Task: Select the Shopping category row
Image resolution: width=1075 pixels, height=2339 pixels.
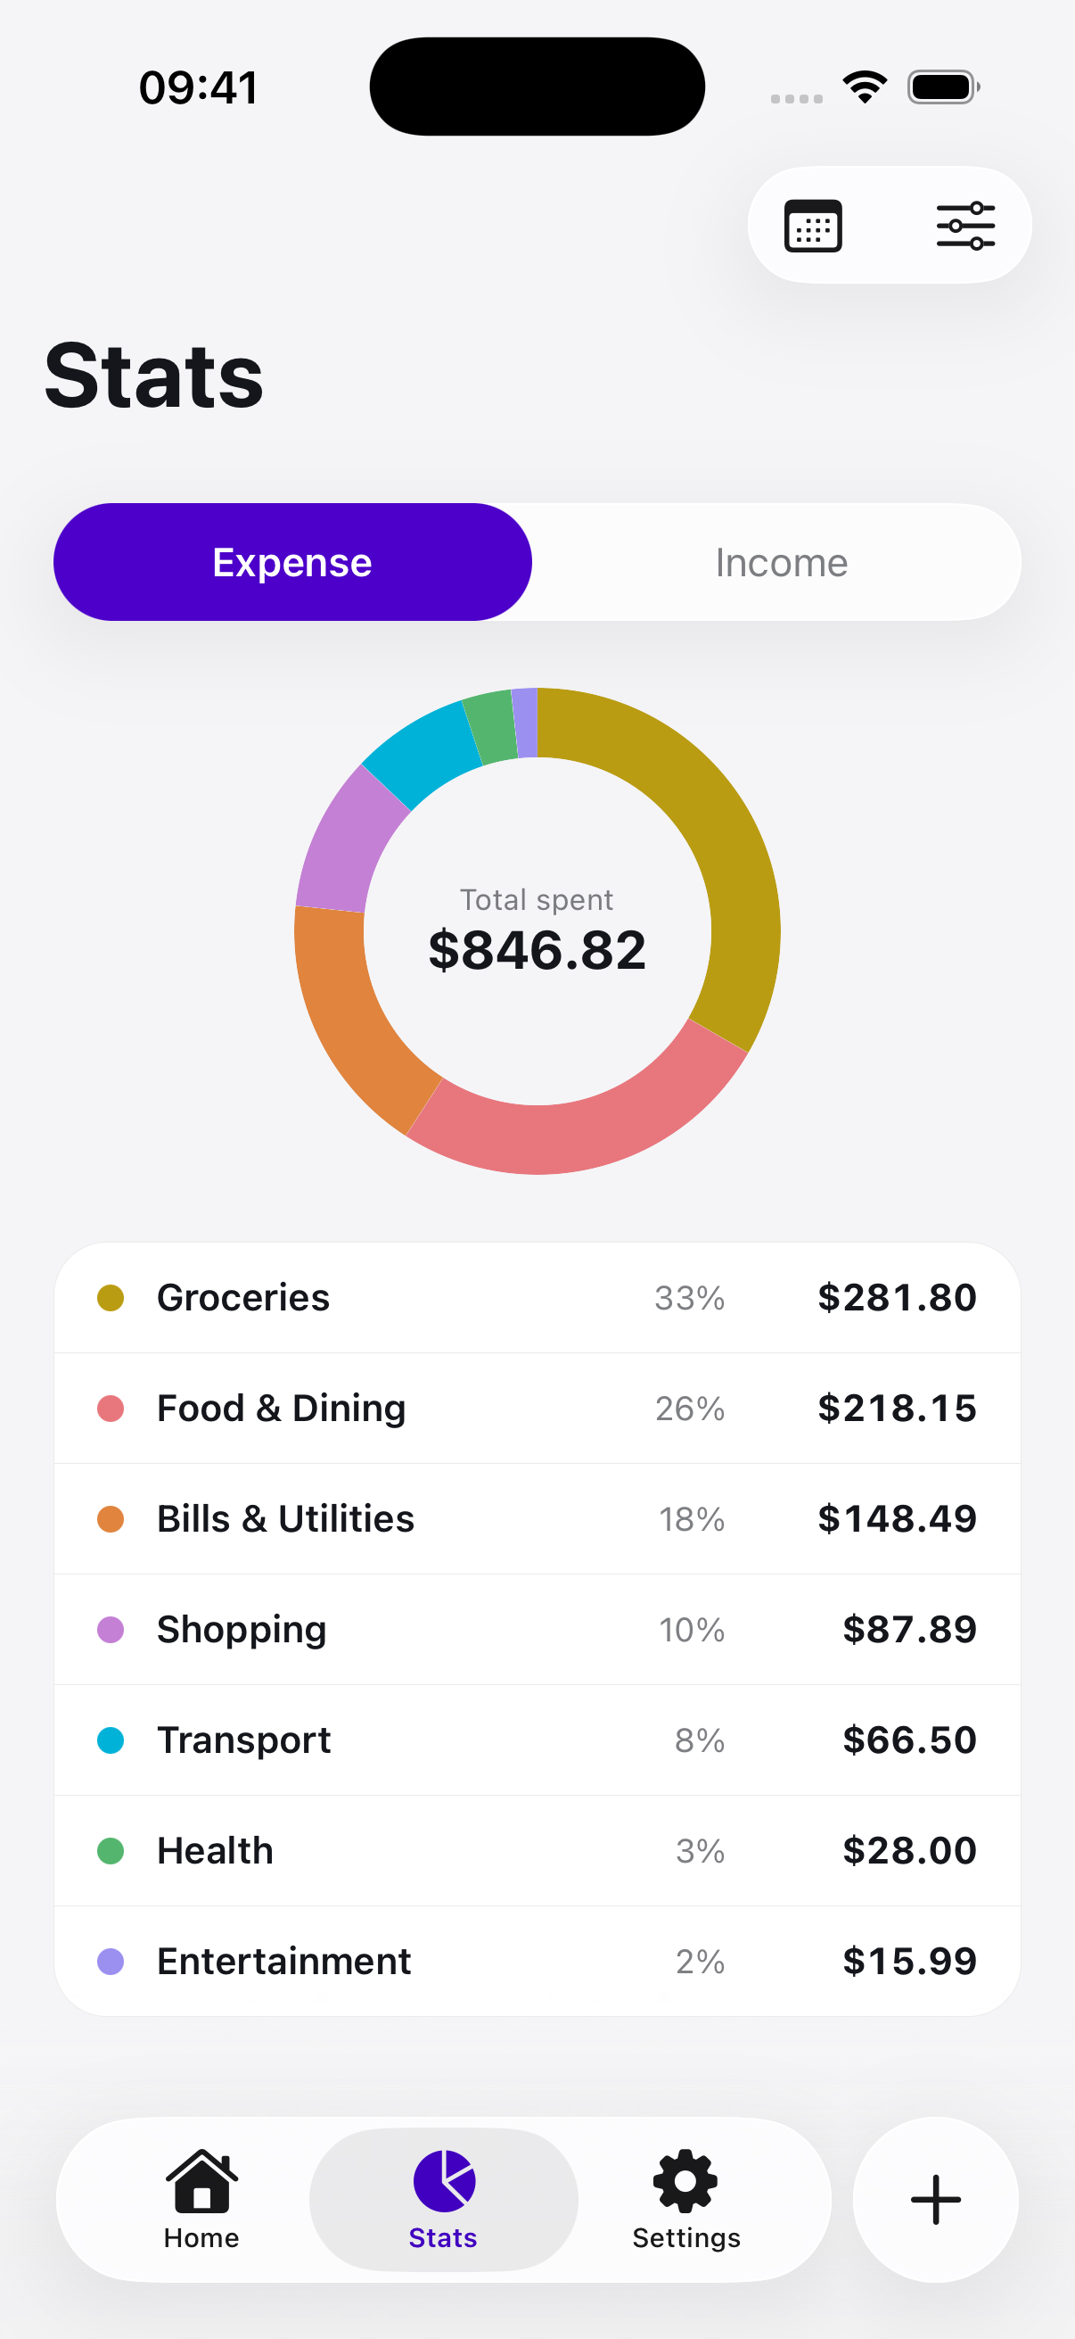Action: click(537, 1630)
